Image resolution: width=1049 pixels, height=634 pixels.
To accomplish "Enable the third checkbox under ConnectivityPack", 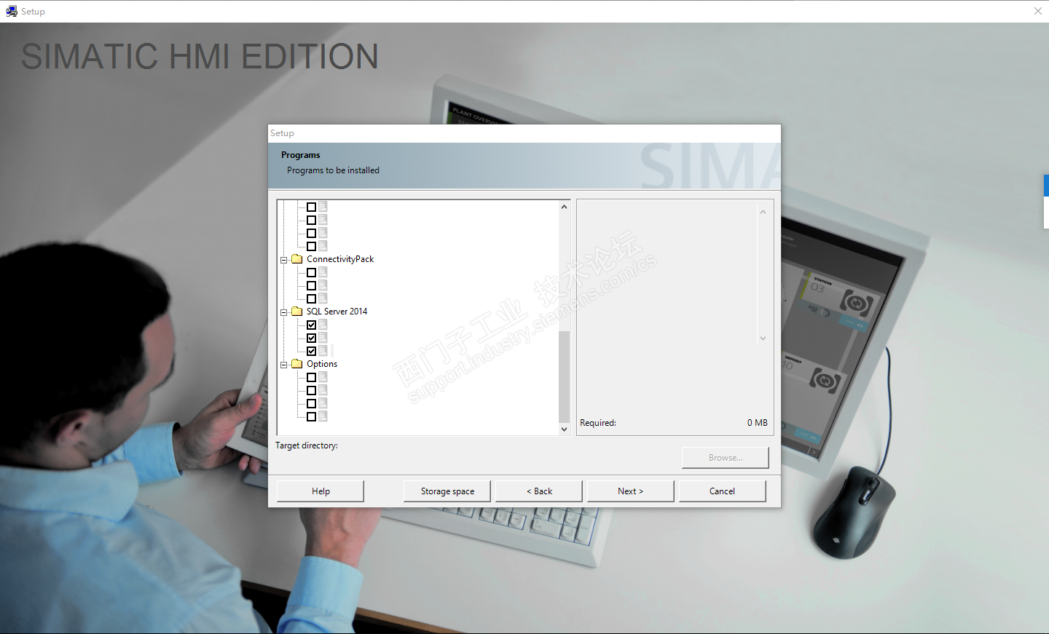I will (x=311, y=298).
